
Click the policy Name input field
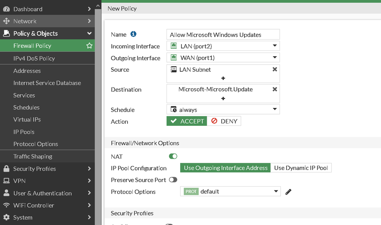coord(223,35)
